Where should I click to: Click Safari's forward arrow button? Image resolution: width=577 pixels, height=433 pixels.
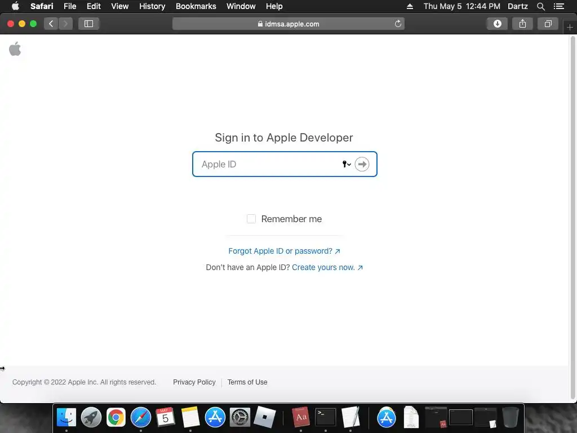(65, 24)
